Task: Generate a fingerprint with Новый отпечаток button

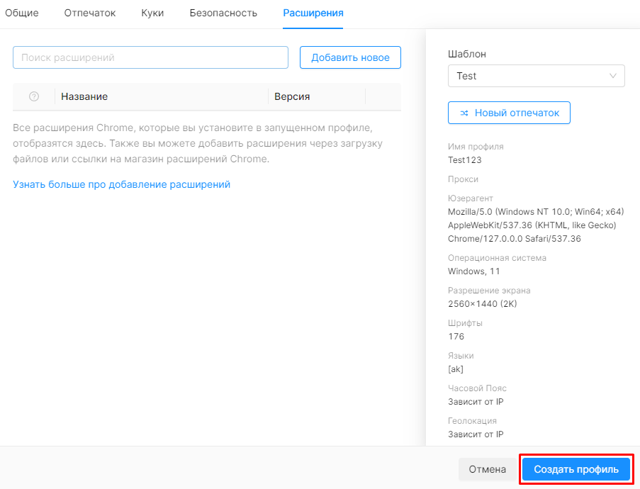Action: [509, 113]
